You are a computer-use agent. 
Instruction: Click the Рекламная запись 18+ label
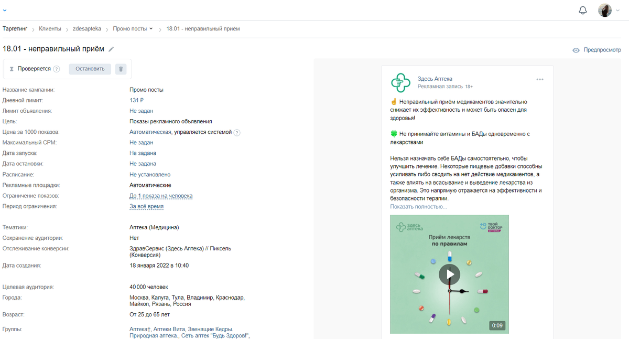[x=445, y=87]
